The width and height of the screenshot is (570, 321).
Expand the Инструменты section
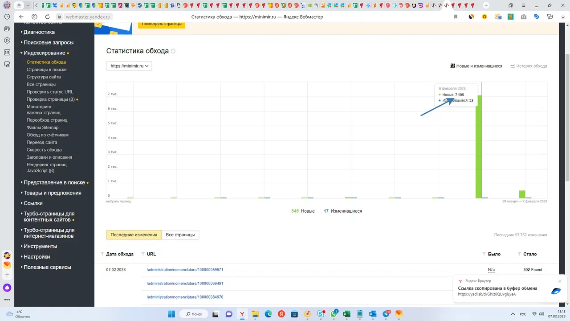(x=40, y=246)
